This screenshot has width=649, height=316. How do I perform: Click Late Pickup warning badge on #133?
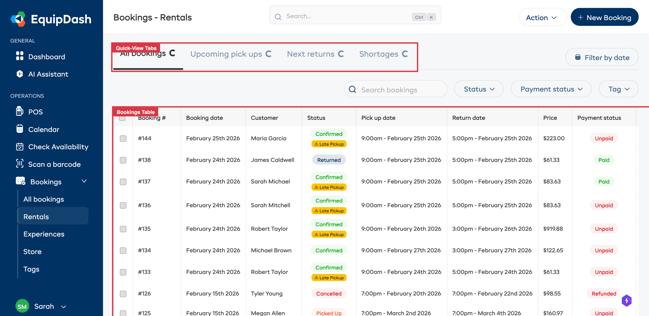(x=329, y=278)
